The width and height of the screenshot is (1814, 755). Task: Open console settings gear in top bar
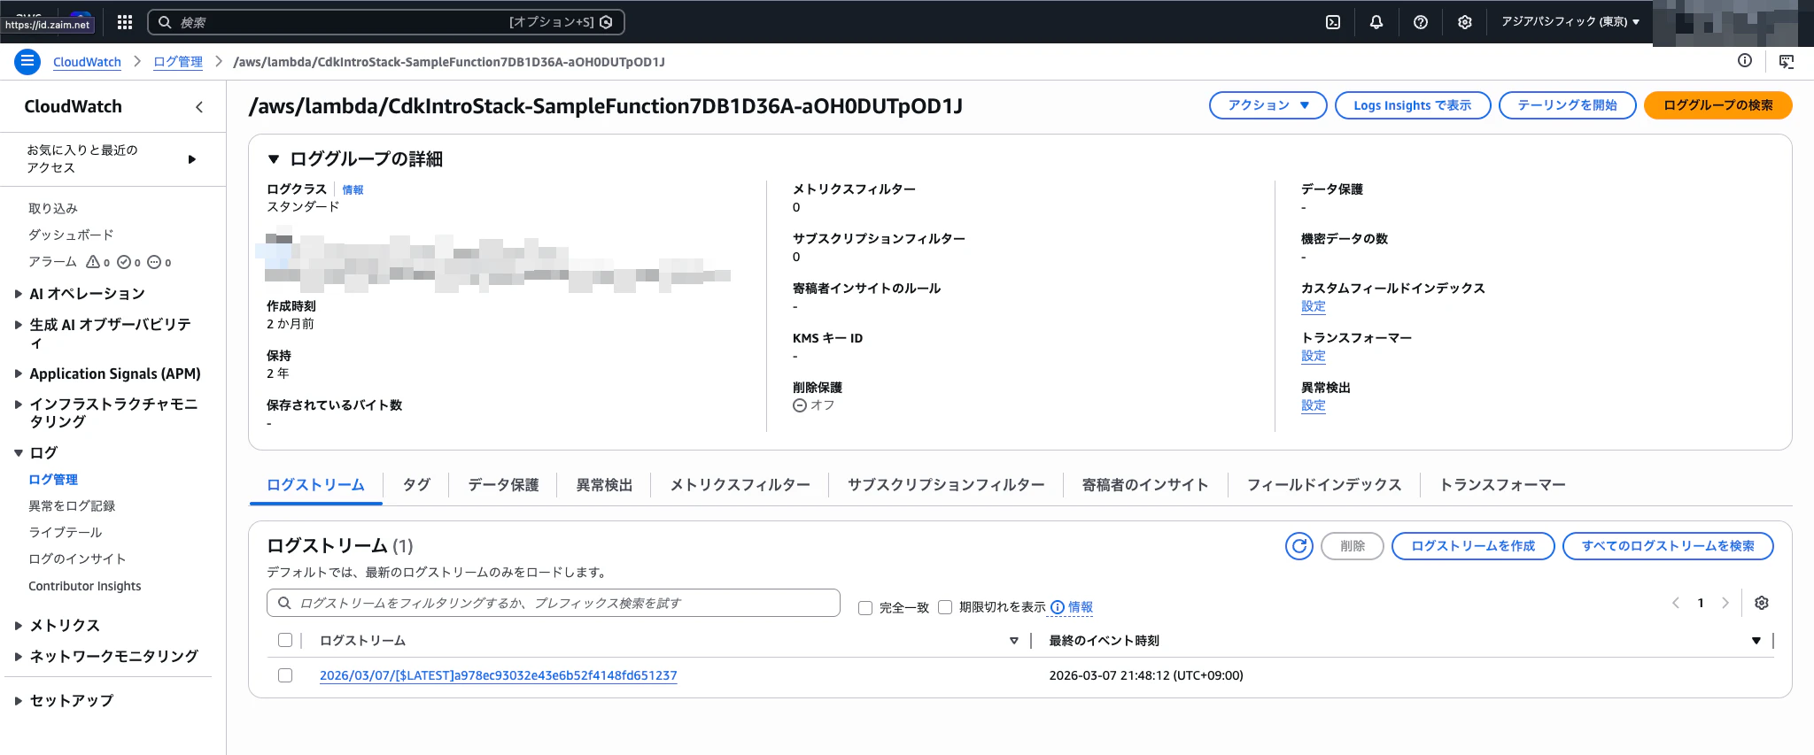point(1465,22)
